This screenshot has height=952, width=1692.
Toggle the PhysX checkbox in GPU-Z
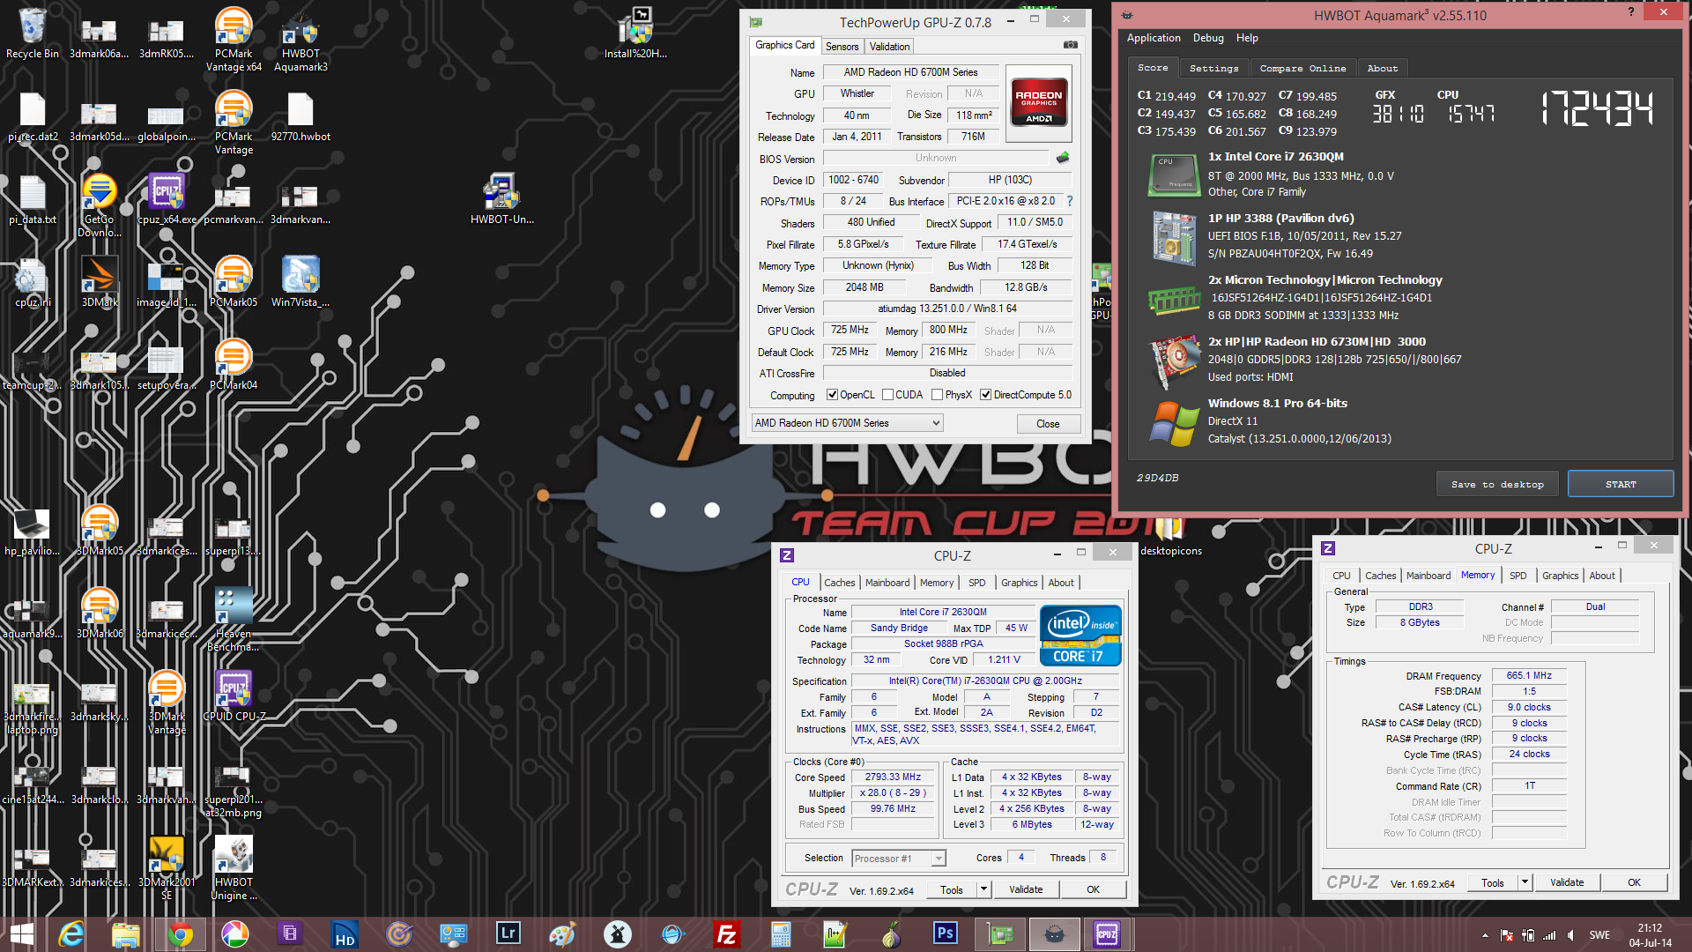click(x=938, y=395)
